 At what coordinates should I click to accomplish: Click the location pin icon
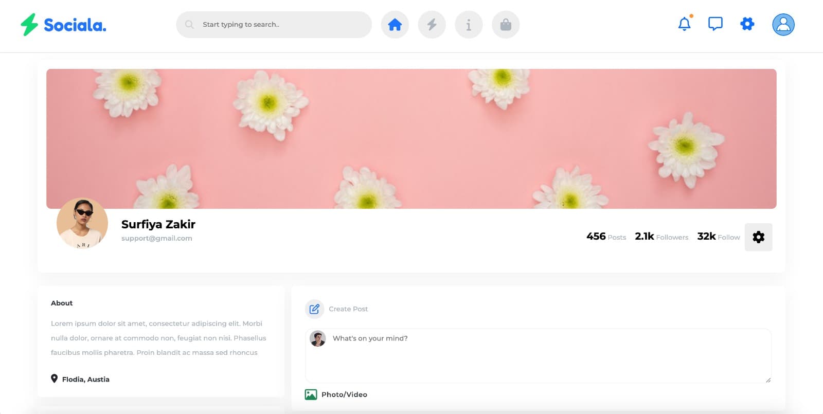click(54, 379)
